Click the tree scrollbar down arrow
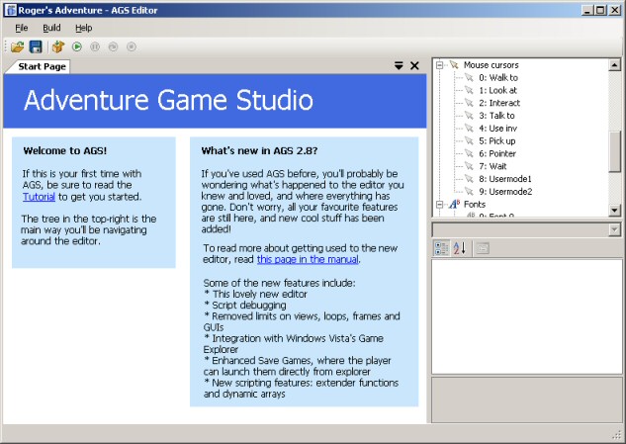Image resolution: width=626 pixels, height=444 pixels. [x=614, y=210]
